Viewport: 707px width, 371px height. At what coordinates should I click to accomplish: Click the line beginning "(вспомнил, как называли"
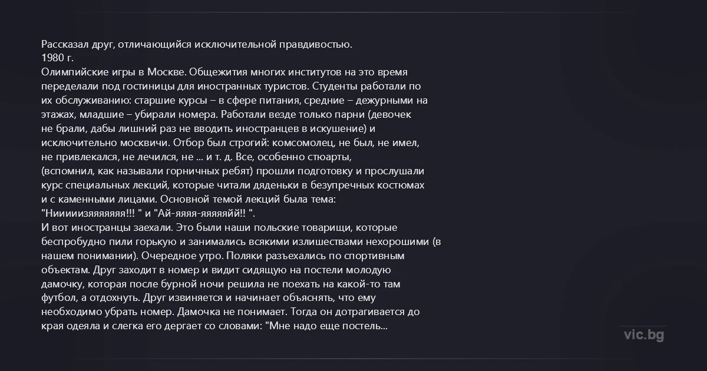(233, 171)
